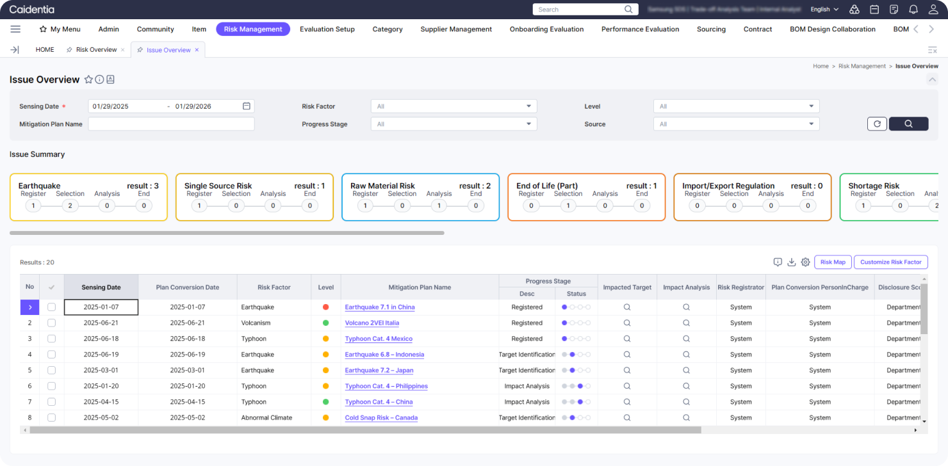Click the hamburger menu icon

15,29
